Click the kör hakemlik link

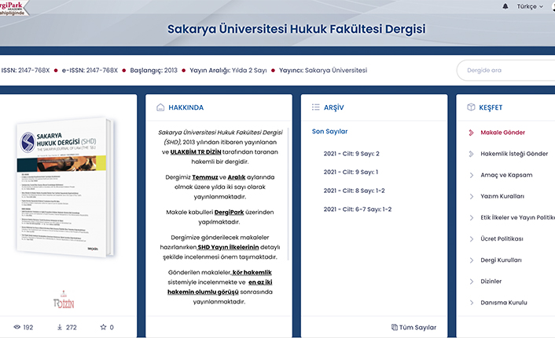coord(252,272)
